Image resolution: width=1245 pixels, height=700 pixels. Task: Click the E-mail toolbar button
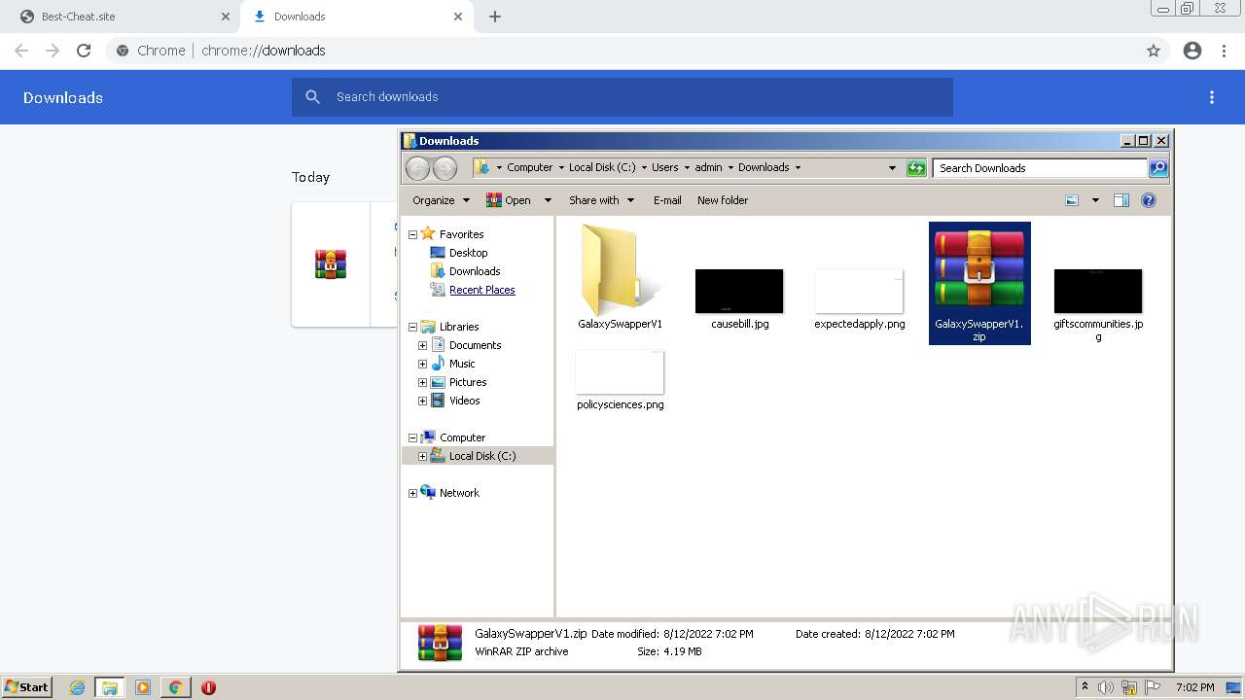coord(667,200)
